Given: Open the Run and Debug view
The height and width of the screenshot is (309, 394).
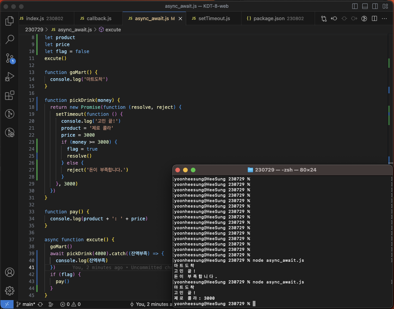Looking at the screenshot, I should coord(10,77).
